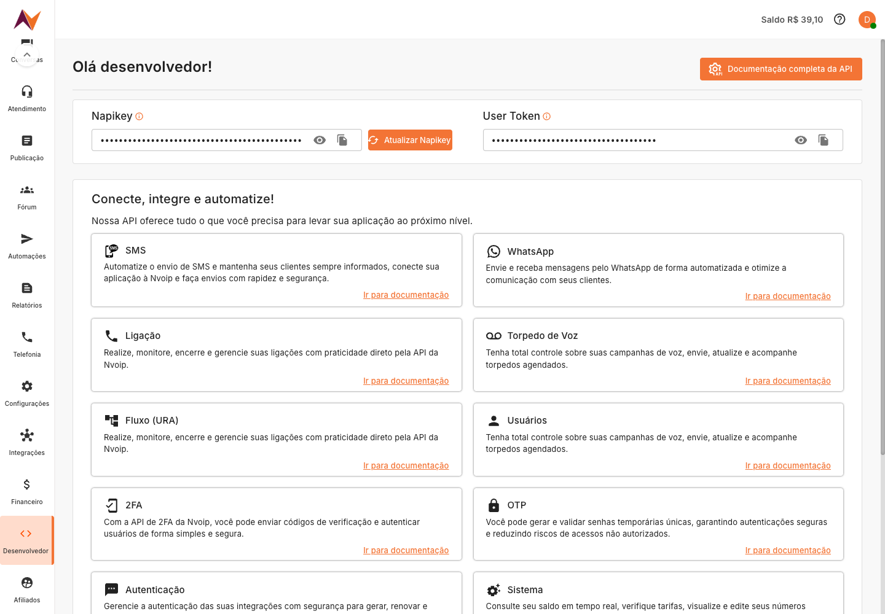Open Financeiro dollar icon in sidebar
This screenshot has width=885, height=614.
point(27,484)
